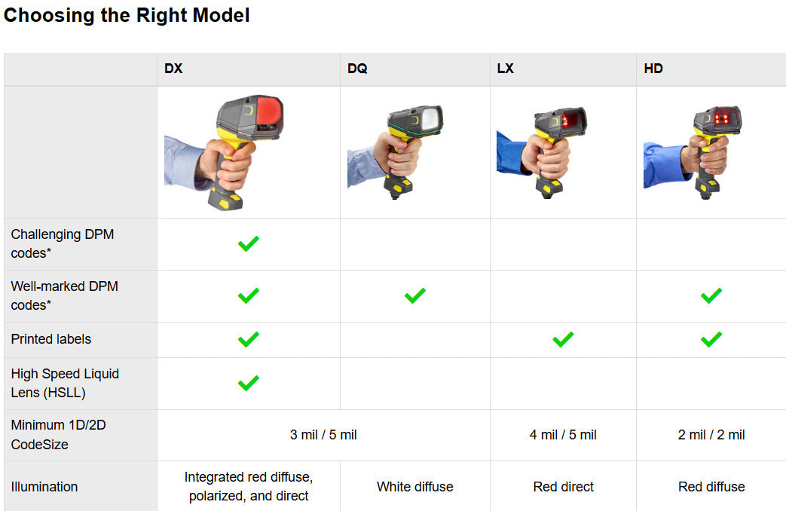This screenshot has width=786, height=511.
Task: Click DX checkmark for Printed labels
Action: click(248, 339)
